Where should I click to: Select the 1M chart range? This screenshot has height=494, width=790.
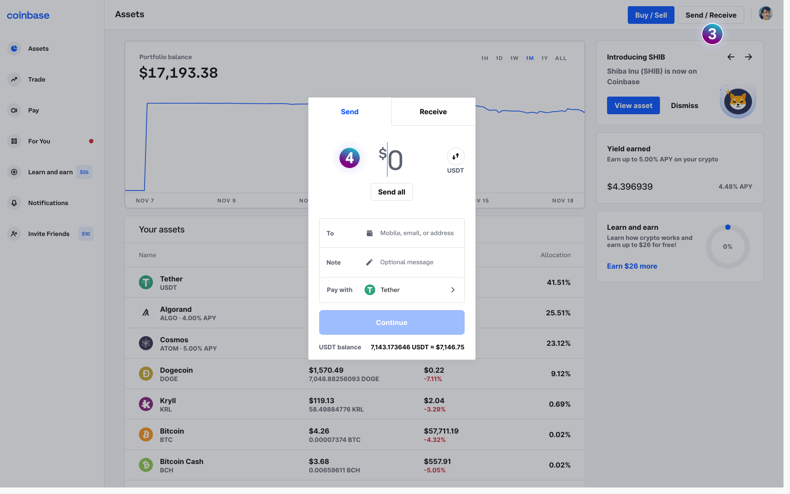[x=529, y=58]
